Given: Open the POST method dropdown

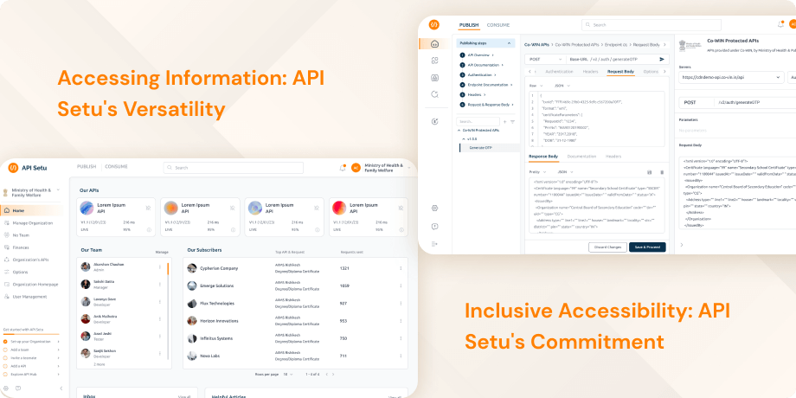Looking at the screenshot, I should tap(547, 59).
